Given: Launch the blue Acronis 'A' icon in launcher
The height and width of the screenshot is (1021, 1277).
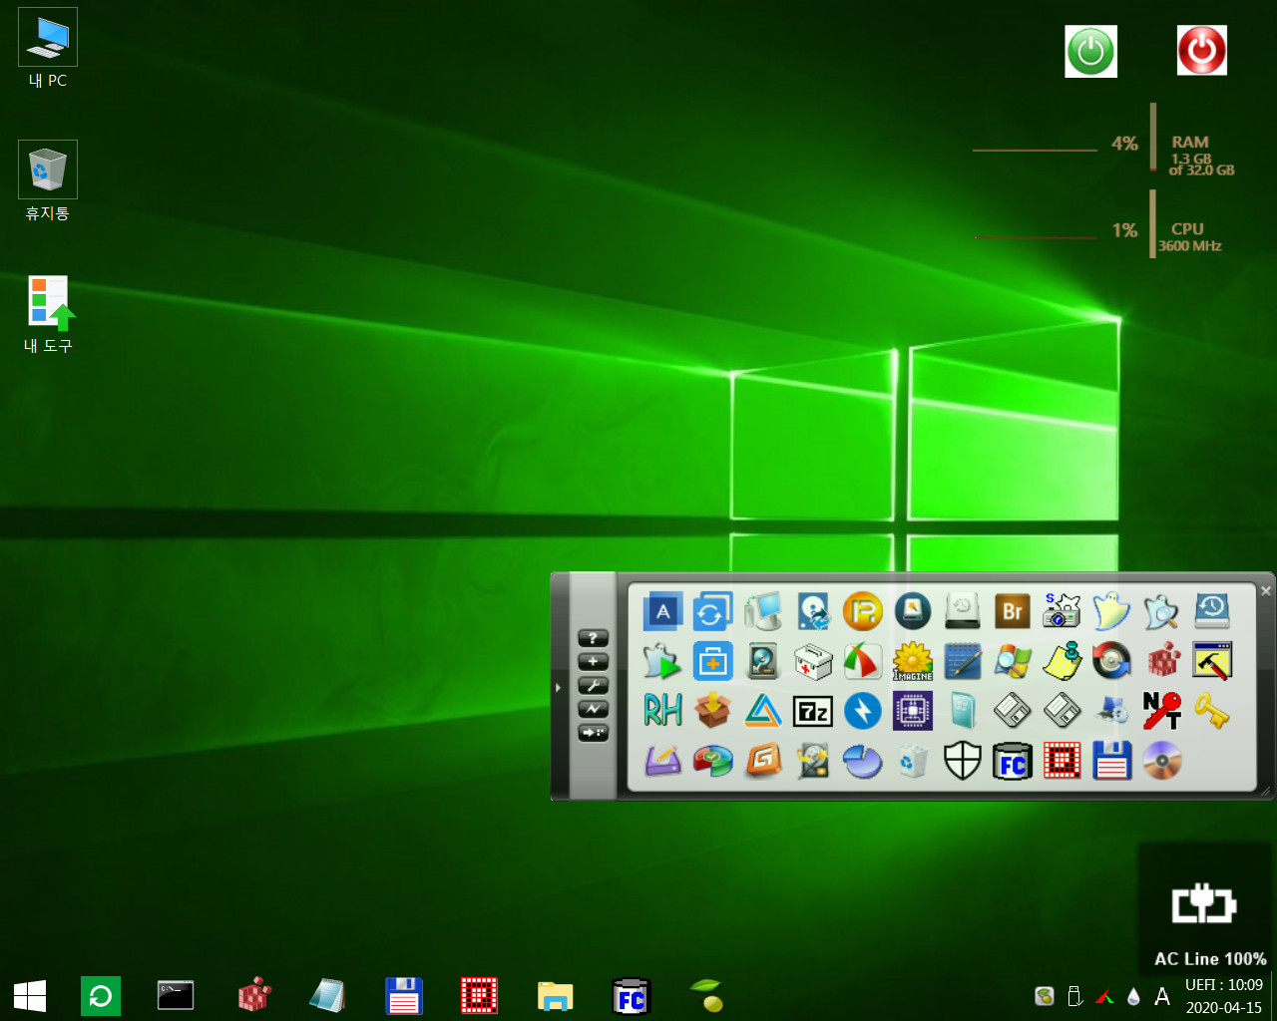Looking at the screenshot, I should point(662,611).
